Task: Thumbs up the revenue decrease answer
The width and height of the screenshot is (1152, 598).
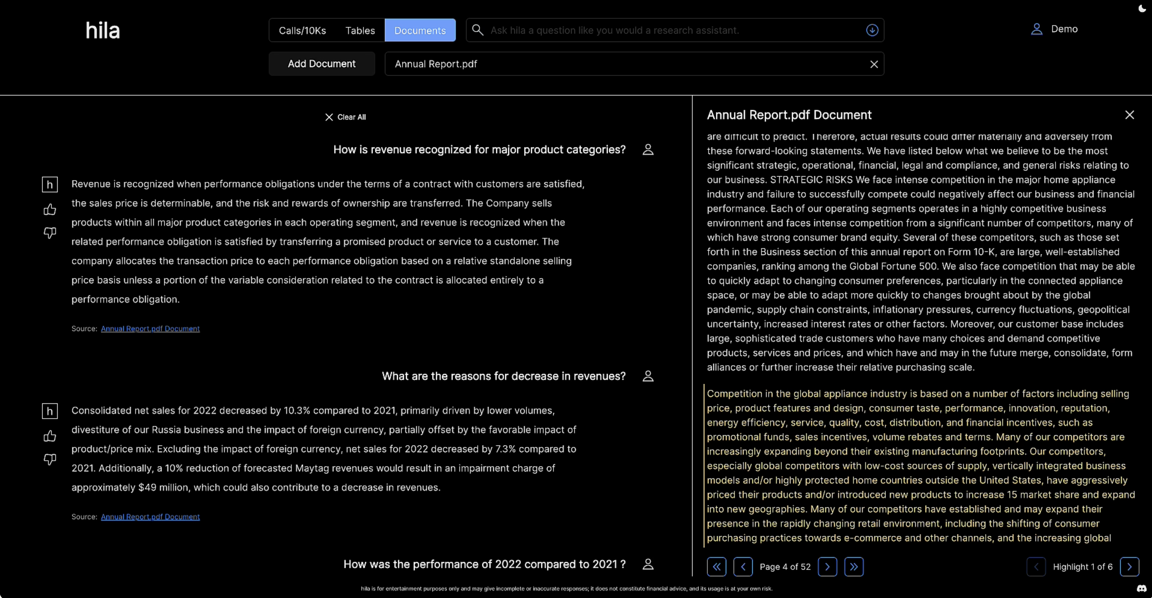Action: click(50, 436)
